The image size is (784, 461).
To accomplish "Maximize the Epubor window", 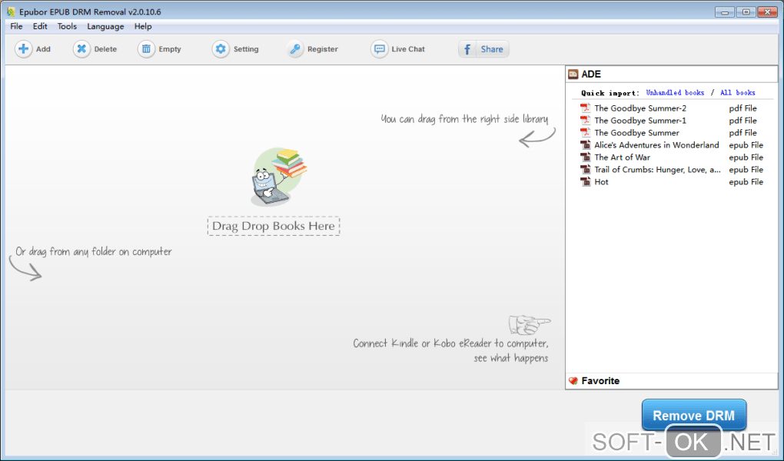I will 746,12.
